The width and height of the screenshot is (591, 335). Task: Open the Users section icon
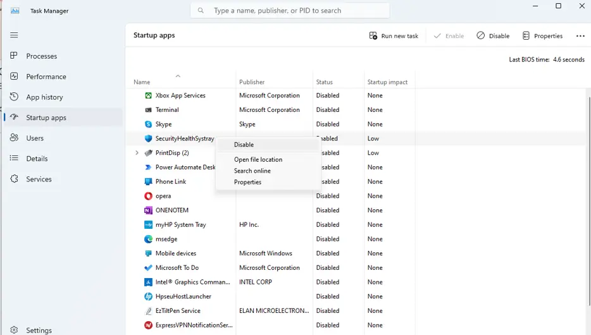(x=14, y=138)
